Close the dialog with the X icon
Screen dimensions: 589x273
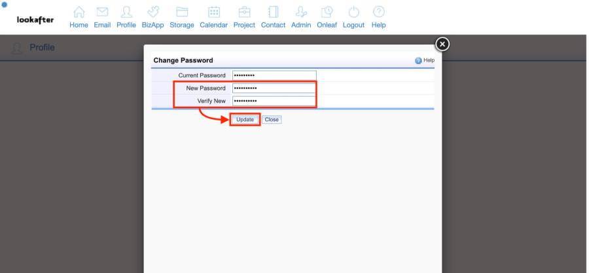(442, 44)
